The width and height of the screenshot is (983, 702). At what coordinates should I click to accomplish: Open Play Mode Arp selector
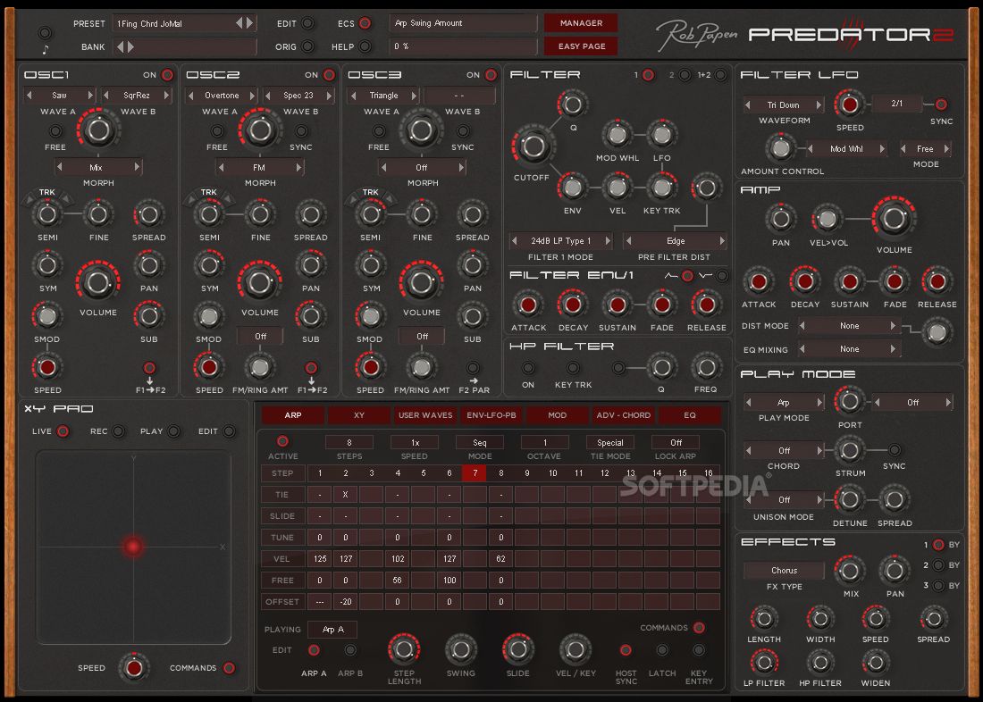784,402
